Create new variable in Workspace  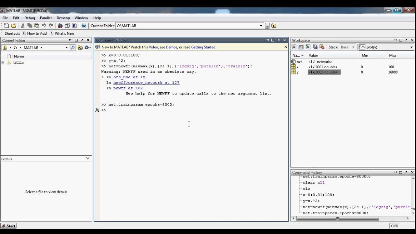pyautogui.click(x=294, y=47)
